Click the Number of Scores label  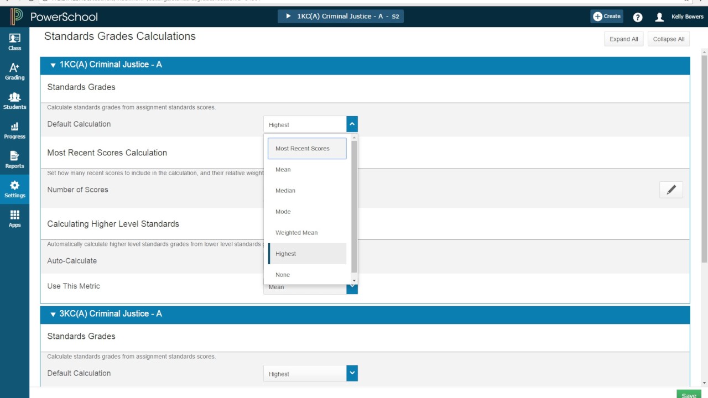coord(77,190)
